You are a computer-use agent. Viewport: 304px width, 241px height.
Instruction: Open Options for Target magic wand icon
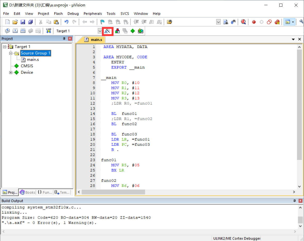[x=108, y=31]
